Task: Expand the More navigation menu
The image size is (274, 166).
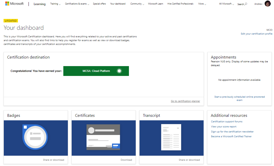Action: click(202, 4)
